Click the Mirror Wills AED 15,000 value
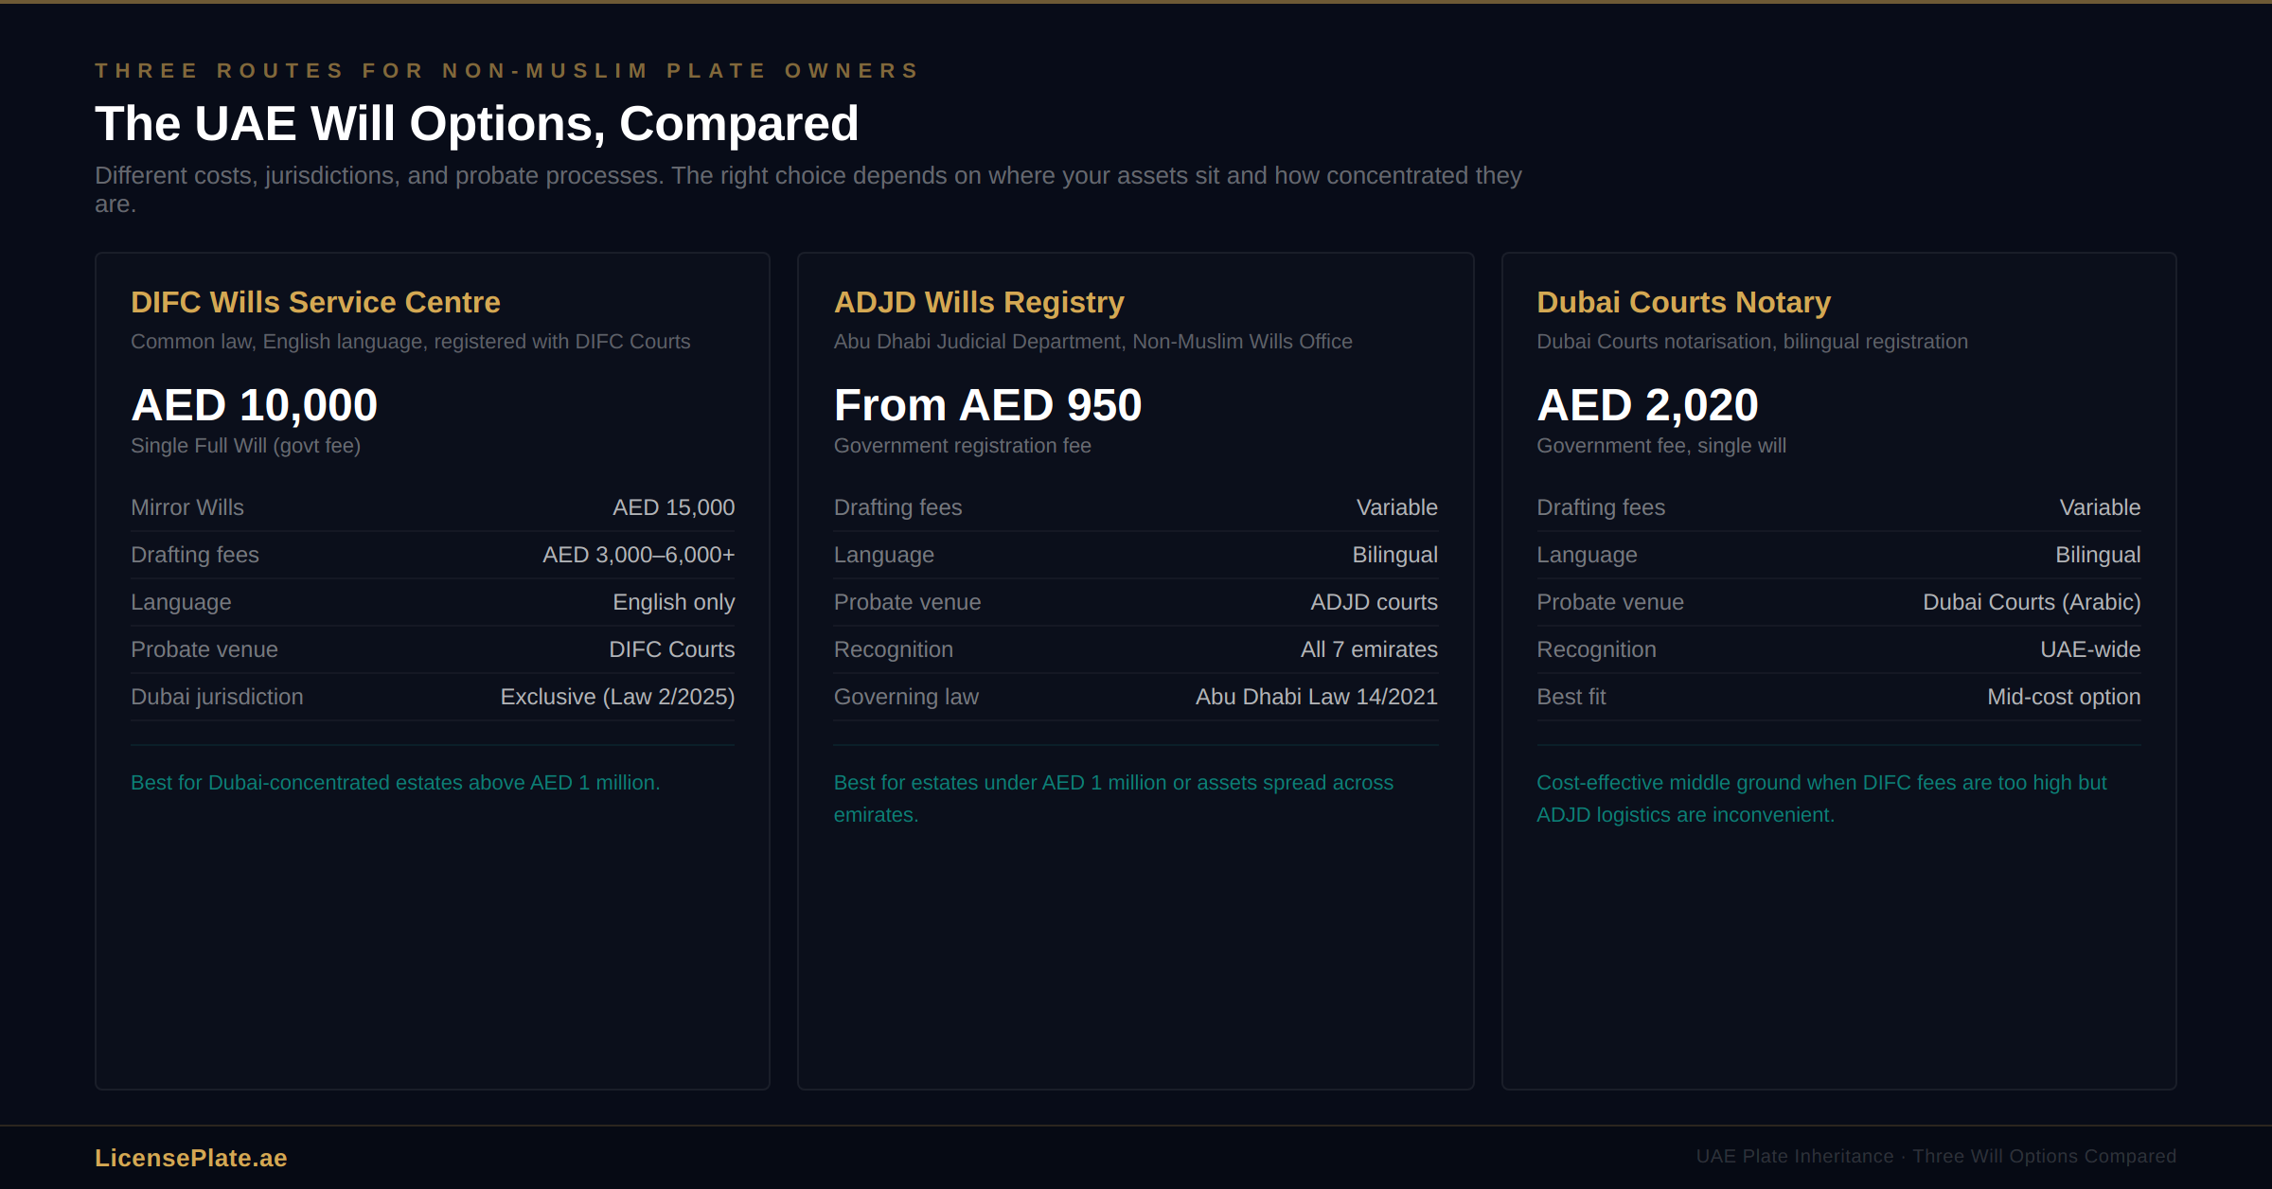The image size is (2272, 1189). [673, 507]
